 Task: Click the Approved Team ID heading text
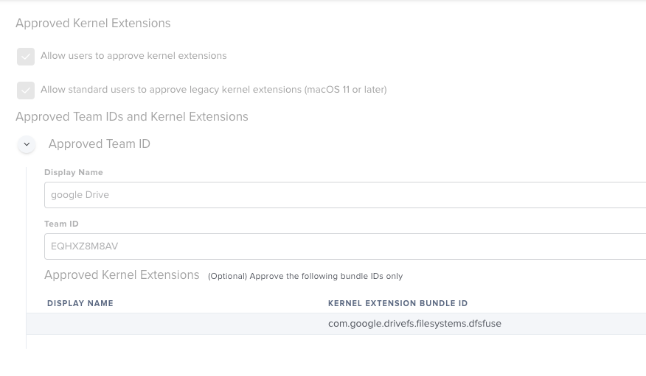tap(100, 143)
